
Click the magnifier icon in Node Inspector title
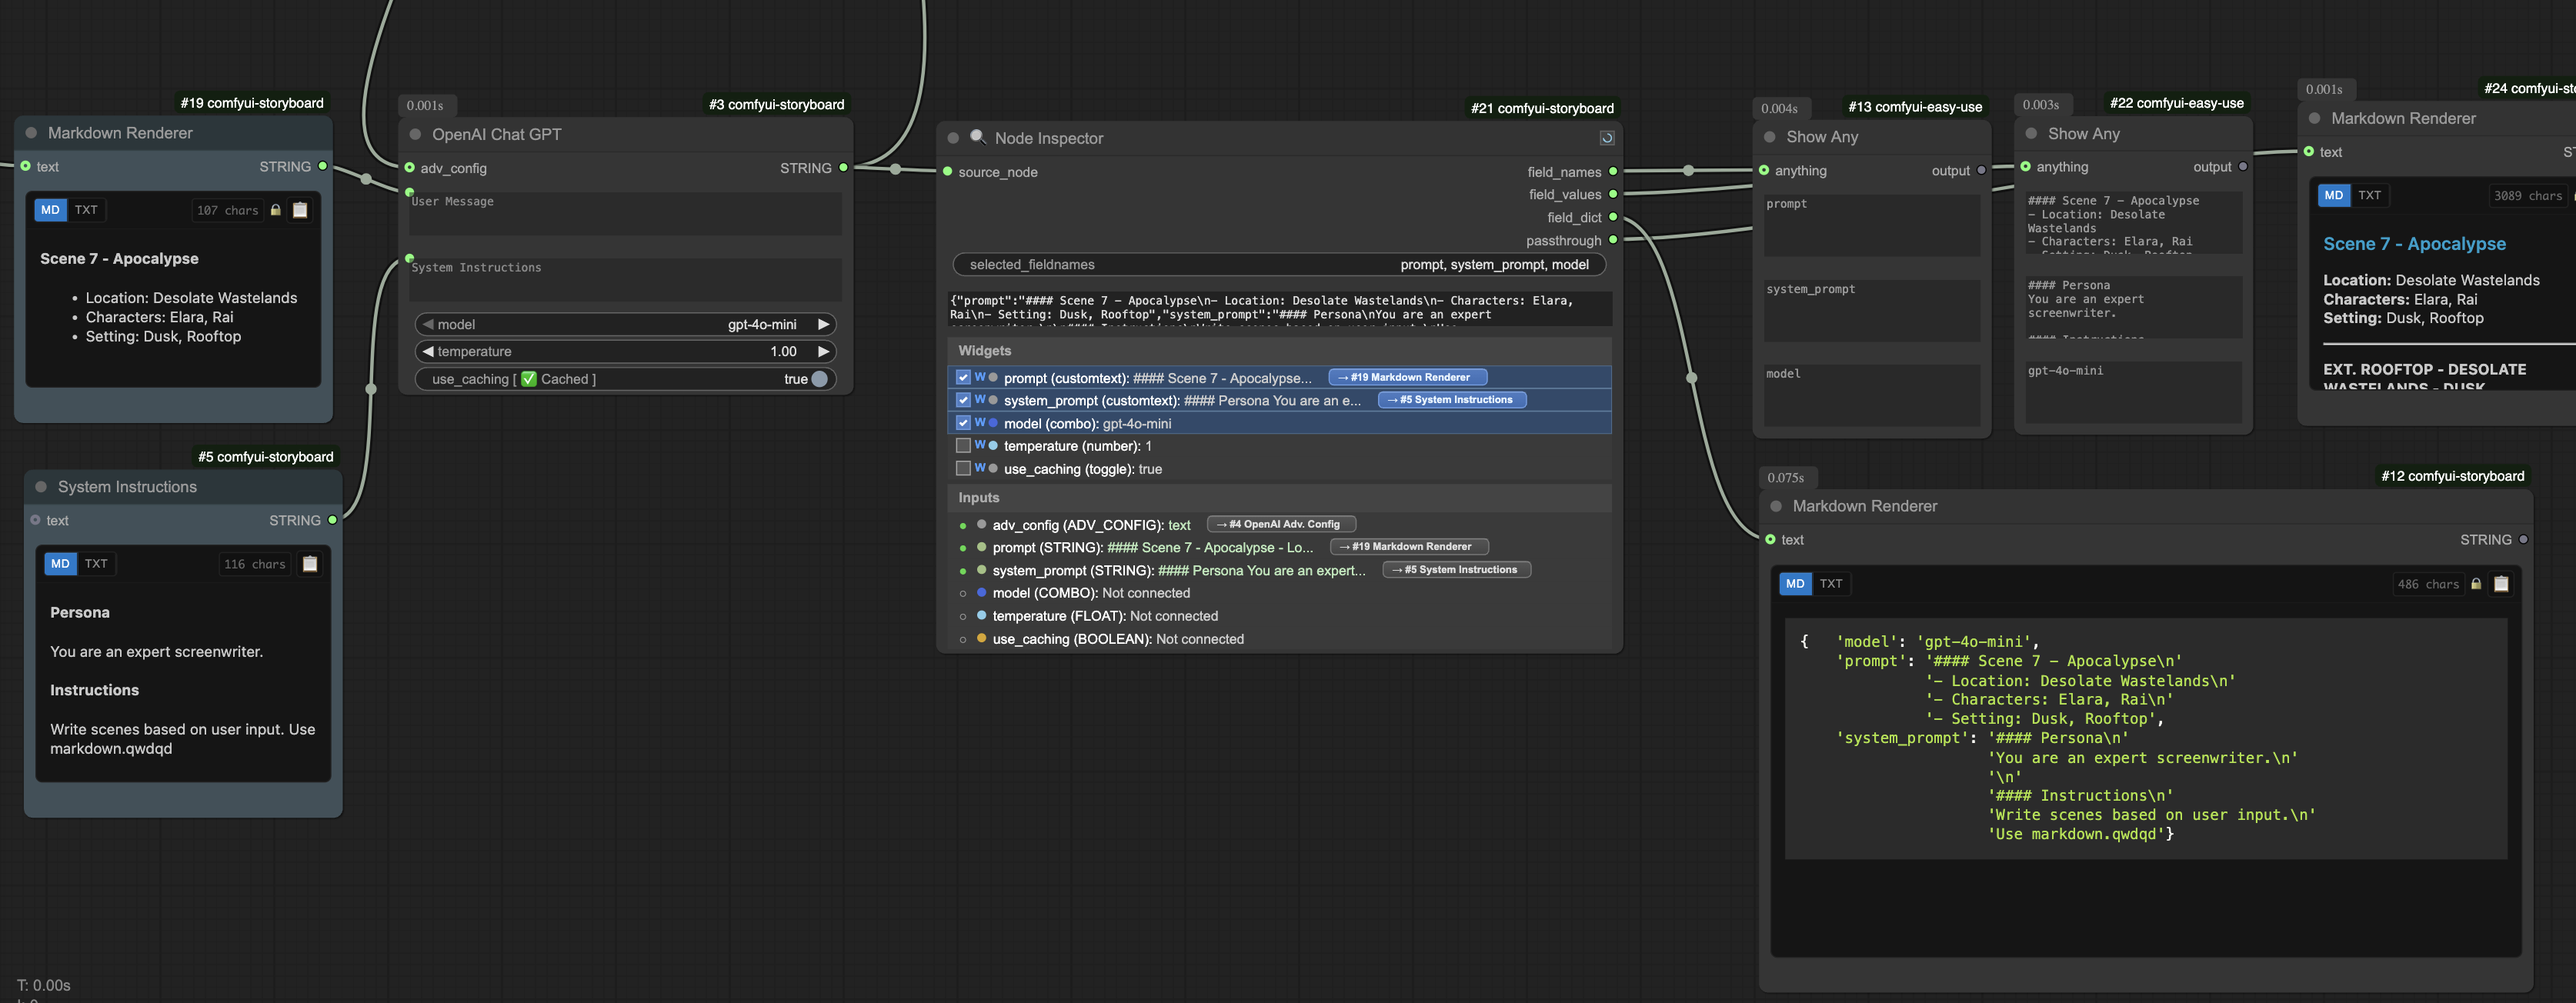pos(978,137)
